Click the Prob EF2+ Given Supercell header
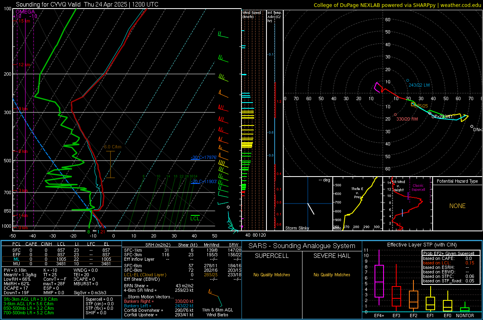 [449, 253]
